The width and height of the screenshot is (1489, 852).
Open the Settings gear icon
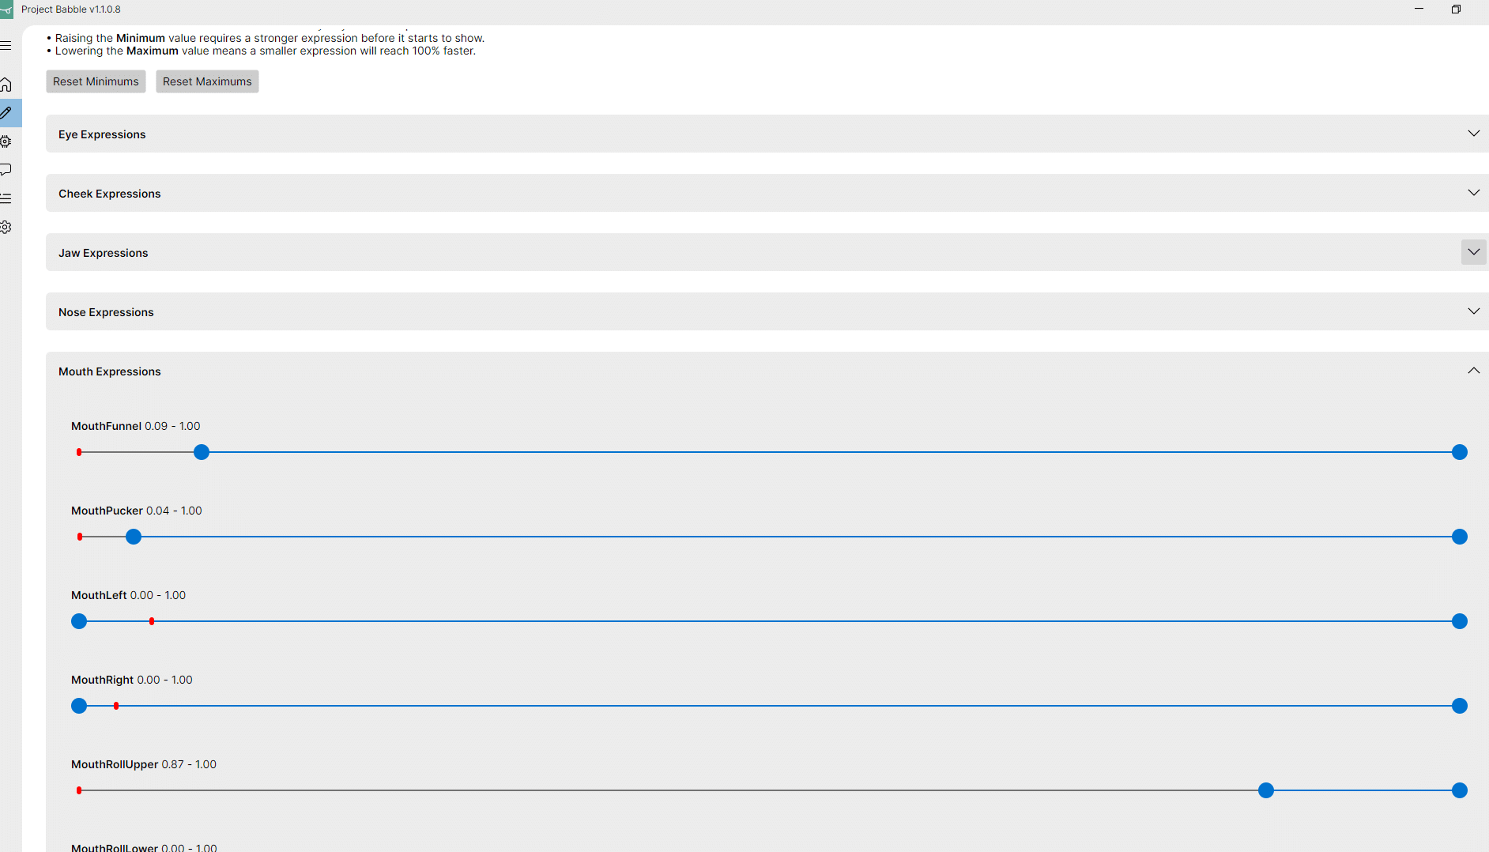[6, 227]
